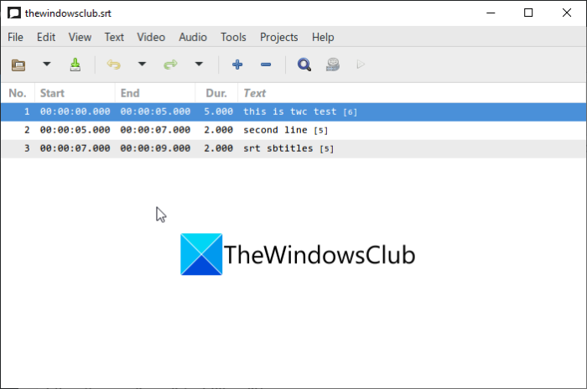Open find with magnifier icon
Screen dimensions: 587x389
click(304, 65)
